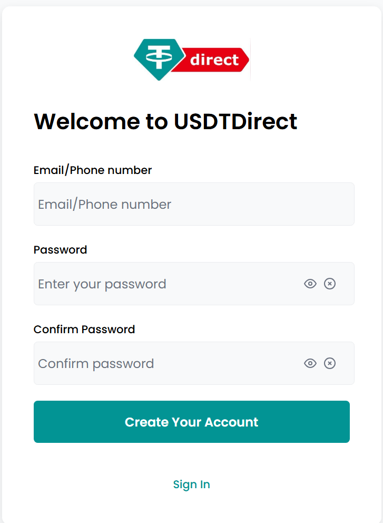This screenshot has width=383, height=523.
Task: Click the Password field label
Action: pos(61,250)
